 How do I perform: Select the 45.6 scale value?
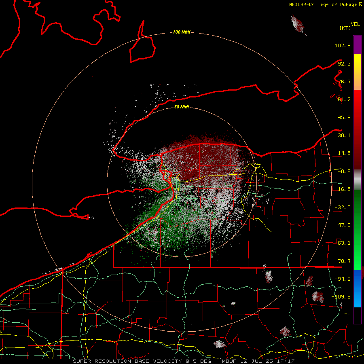click(344, 117)
